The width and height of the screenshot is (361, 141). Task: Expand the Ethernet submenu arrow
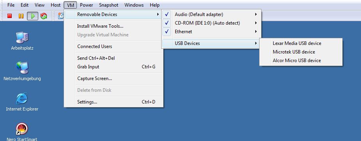pos(256,32)
